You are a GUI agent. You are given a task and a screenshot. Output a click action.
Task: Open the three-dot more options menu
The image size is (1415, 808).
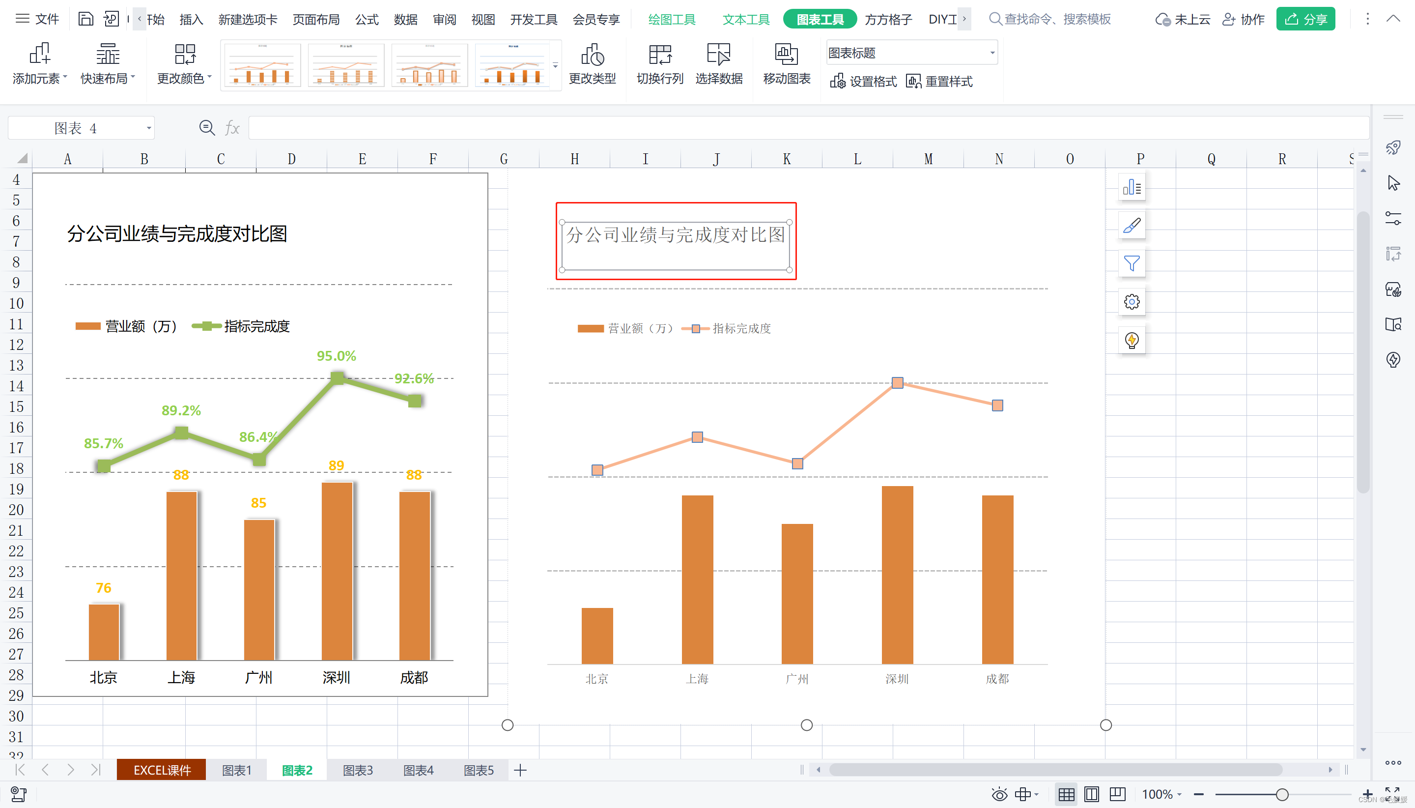(1367, 20)
